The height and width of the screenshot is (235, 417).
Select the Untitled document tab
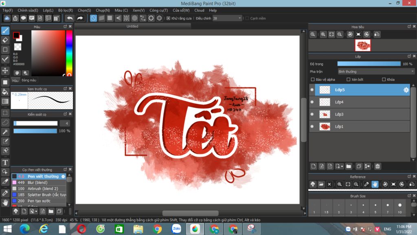132,26
